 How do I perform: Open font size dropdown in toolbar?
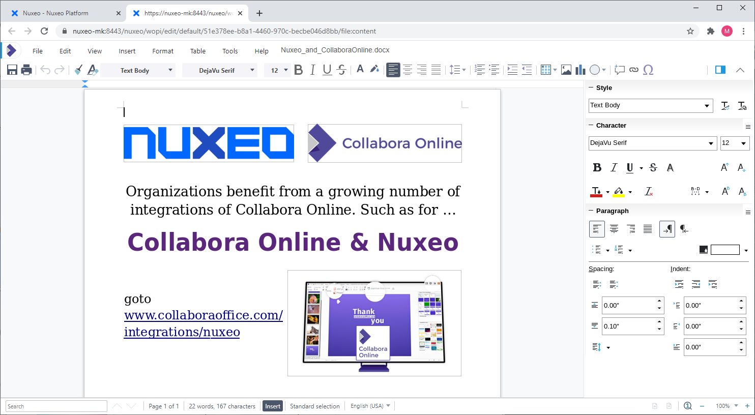[x=286, y=70]
